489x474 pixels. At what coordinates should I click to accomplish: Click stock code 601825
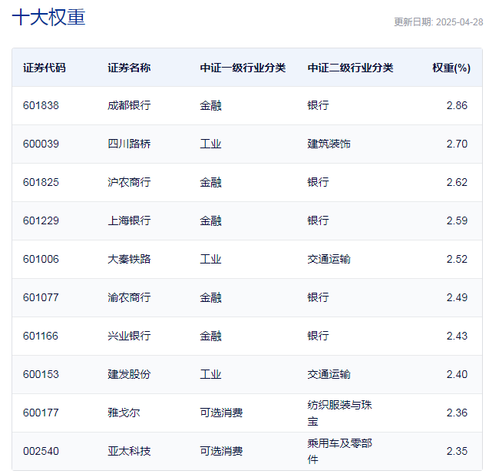click(41, 182)
